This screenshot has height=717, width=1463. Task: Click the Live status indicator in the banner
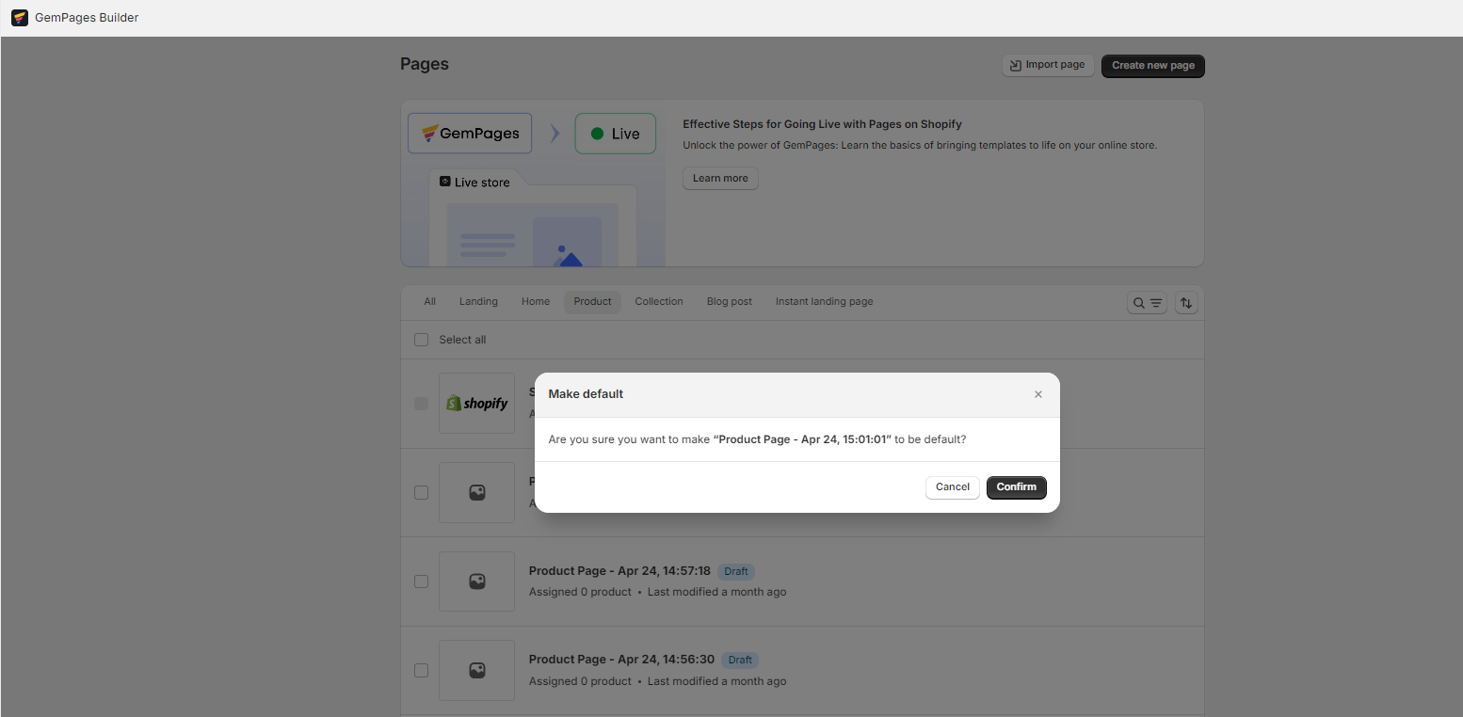pyautogui.click(x=615, y=133)
